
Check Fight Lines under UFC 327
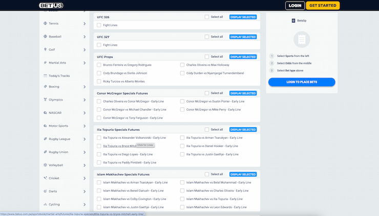[x=99, y=45]
